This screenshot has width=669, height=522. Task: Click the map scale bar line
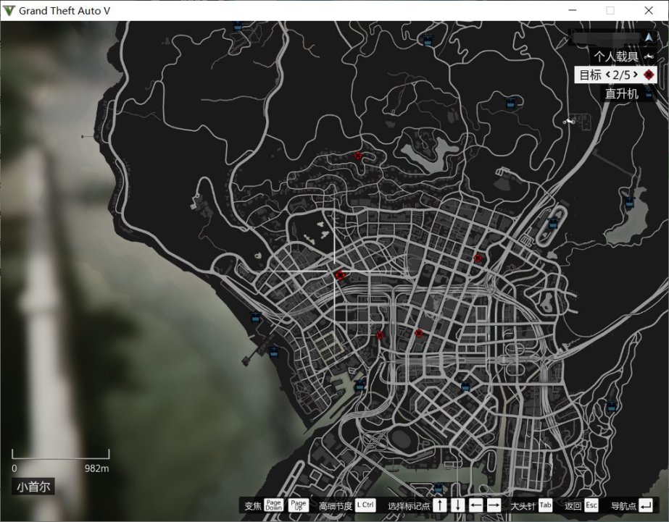61,454
